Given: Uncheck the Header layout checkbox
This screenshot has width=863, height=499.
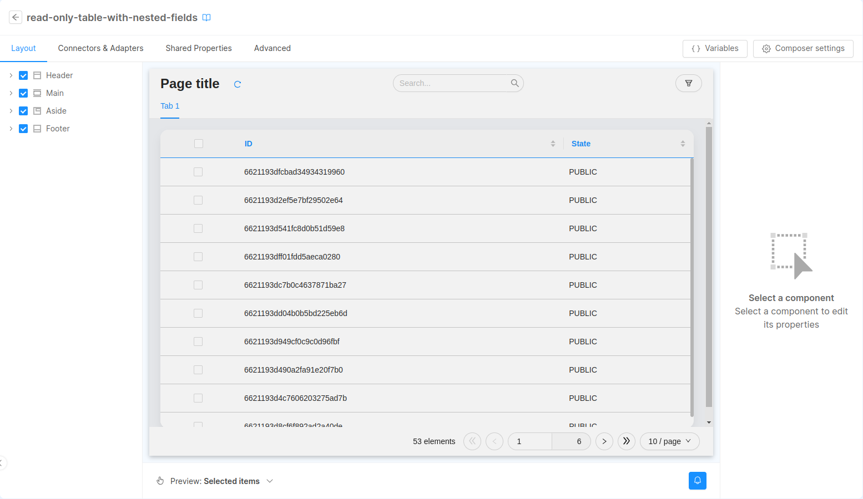Looking at the screenshot, I should point(23,75).
